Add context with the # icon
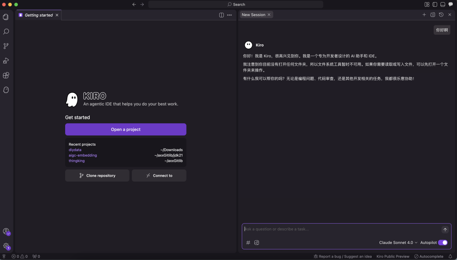457x260 pixels. tap(248, 243)
